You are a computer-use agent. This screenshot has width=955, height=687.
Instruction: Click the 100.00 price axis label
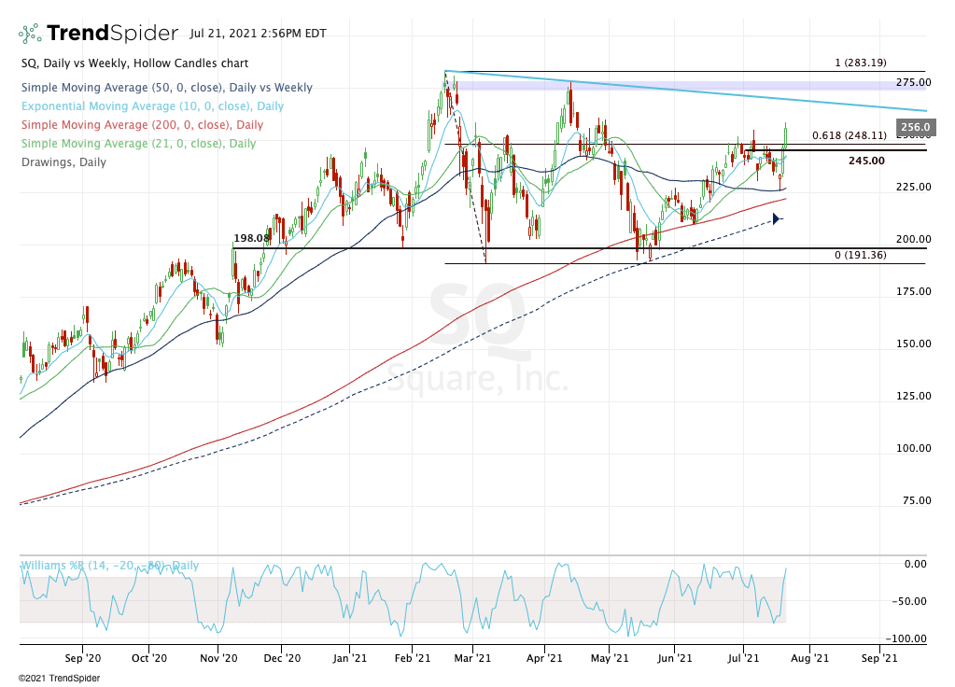(914, 448)
